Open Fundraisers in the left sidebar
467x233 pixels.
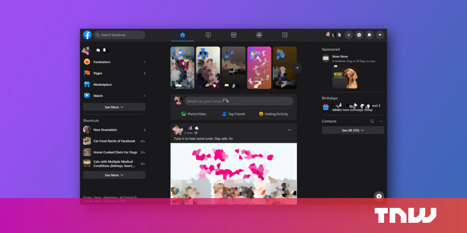click(101, 62)
